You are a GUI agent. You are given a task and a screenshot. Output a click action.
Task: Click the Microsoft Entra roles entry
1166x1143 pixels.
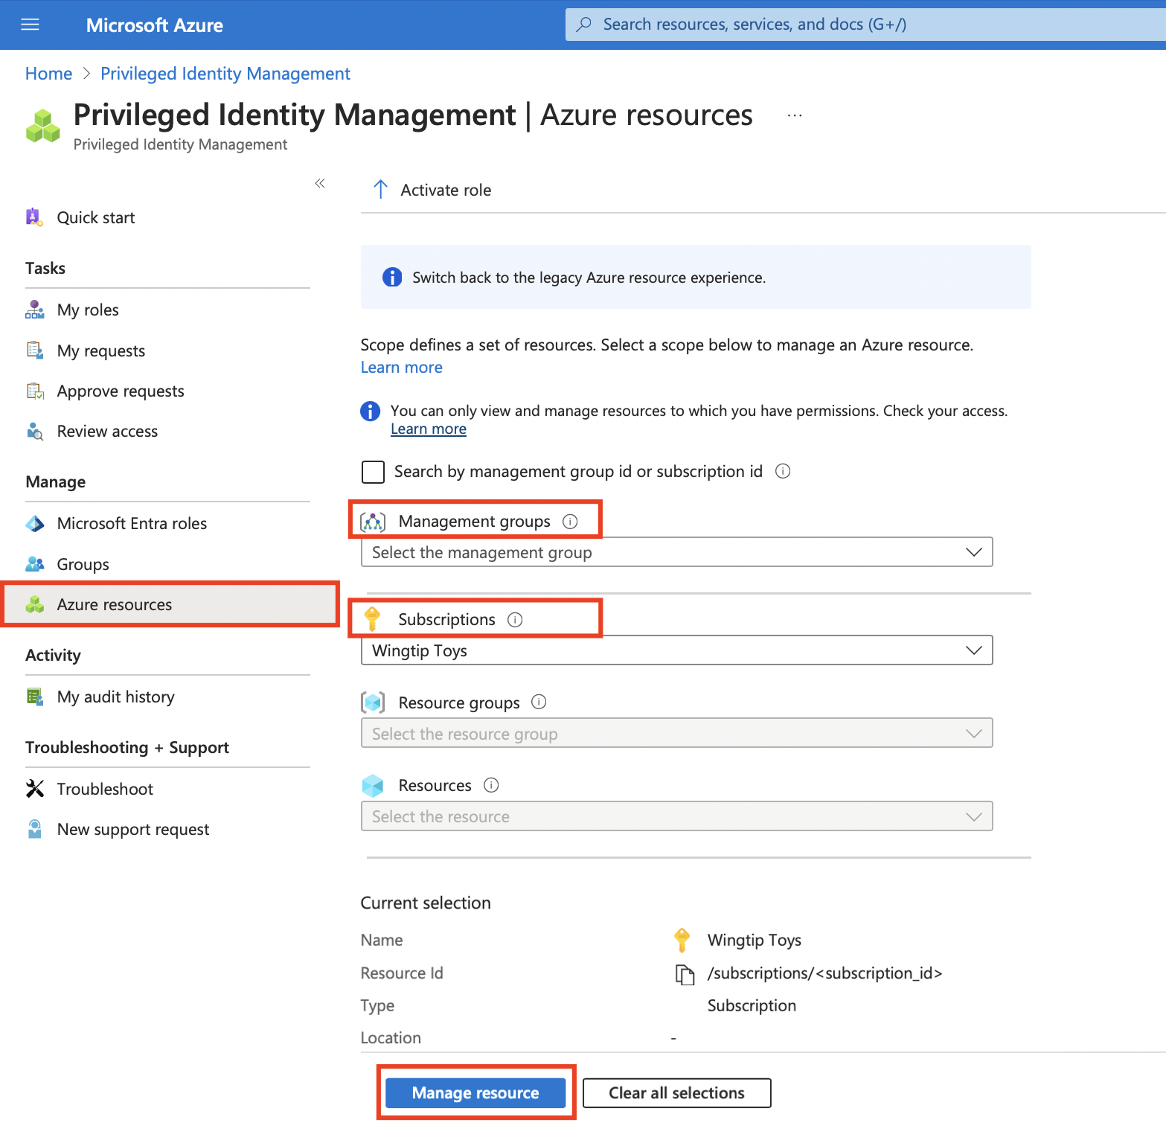(132, 523)
